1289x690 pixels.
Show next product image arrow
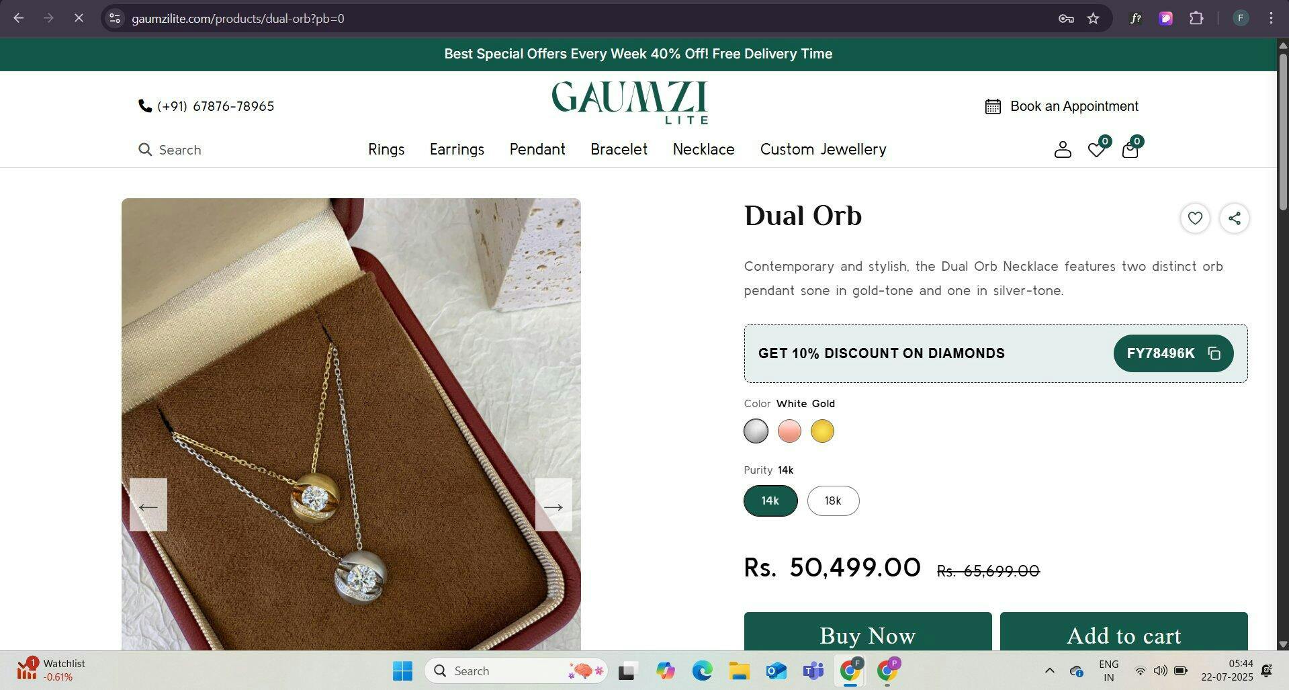(x=553, y=505)
